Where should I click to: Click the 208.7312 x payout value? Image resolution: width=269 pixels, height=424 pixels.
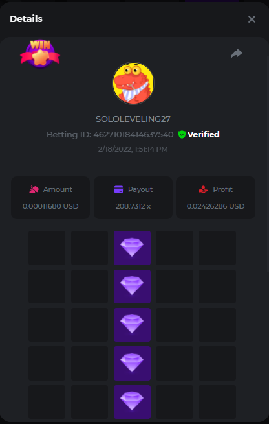coord(133,206)
